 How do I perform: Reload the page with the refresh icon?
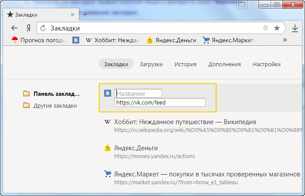43,28
